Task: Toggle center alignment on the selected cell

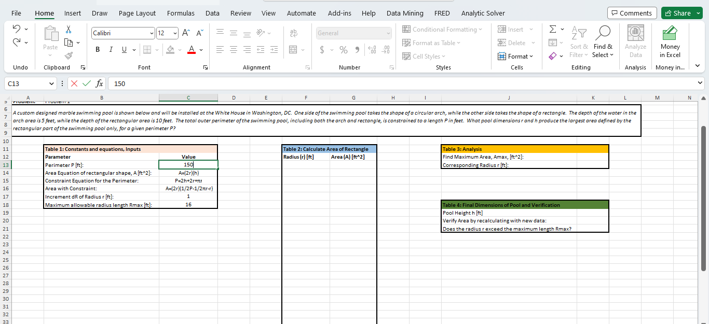Action: coord(233,49)
